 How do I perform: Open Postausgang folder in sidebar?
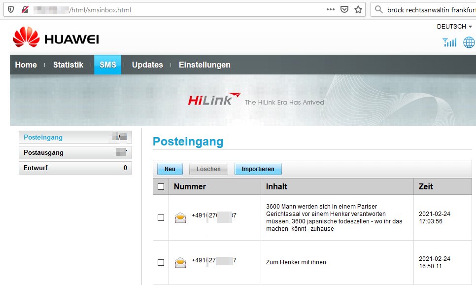(x=75, y=152)
